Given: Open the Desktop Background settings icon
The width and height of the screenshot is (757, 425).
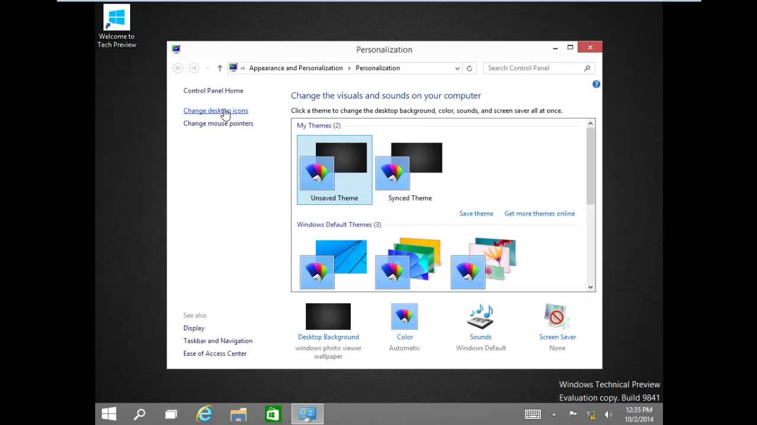Looking at the screenshot, I should (328, 317).
